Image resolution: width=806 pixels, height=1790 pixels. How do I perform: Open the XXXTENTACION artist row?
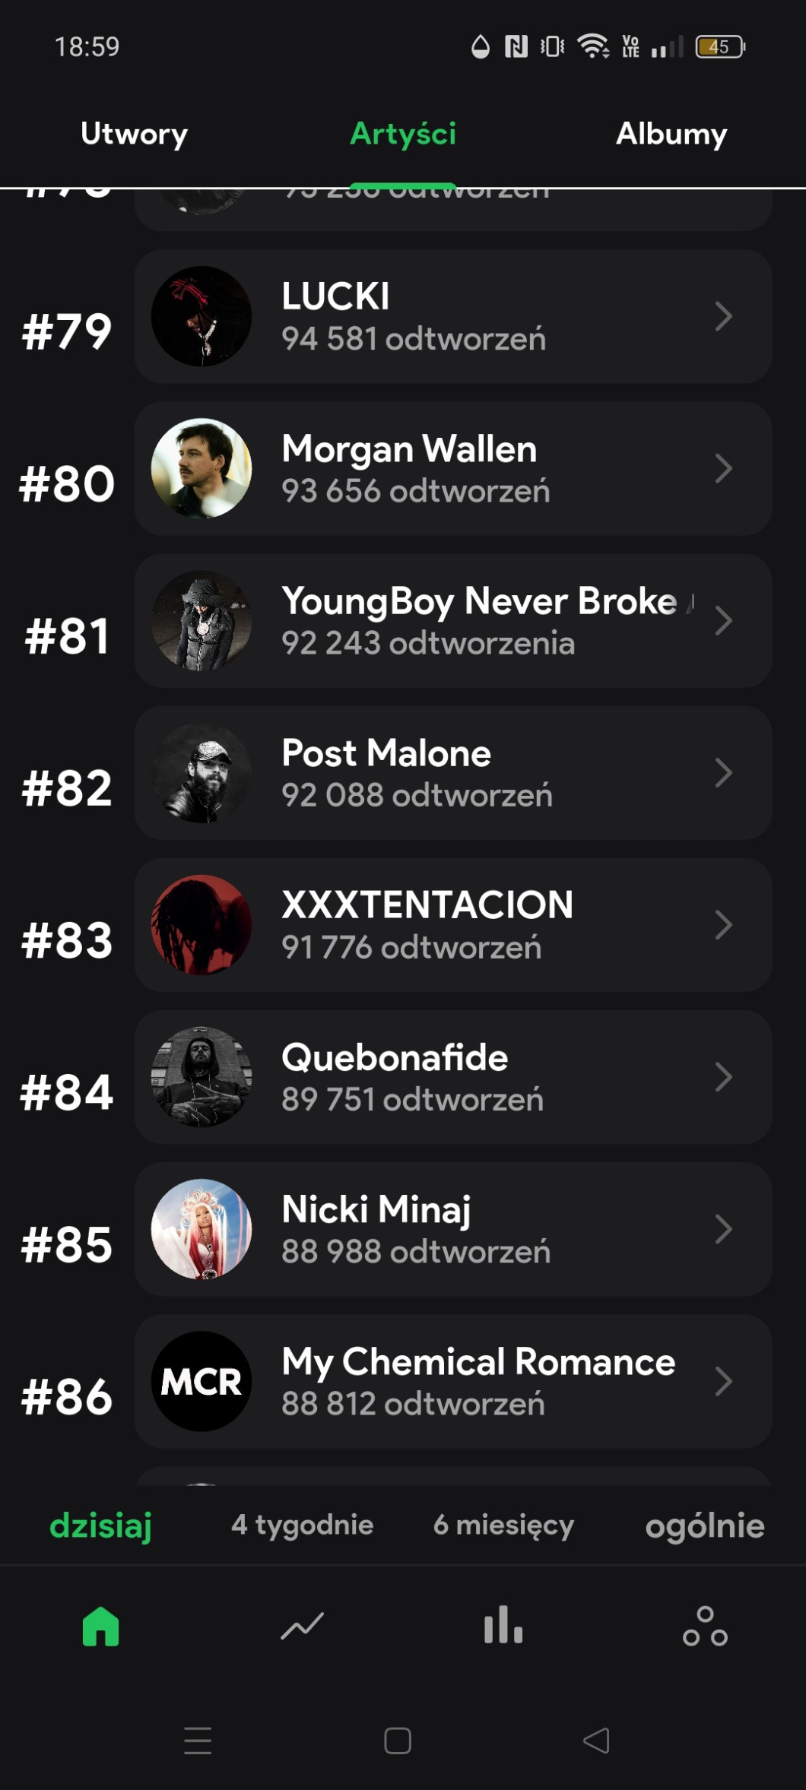[453, 925]
